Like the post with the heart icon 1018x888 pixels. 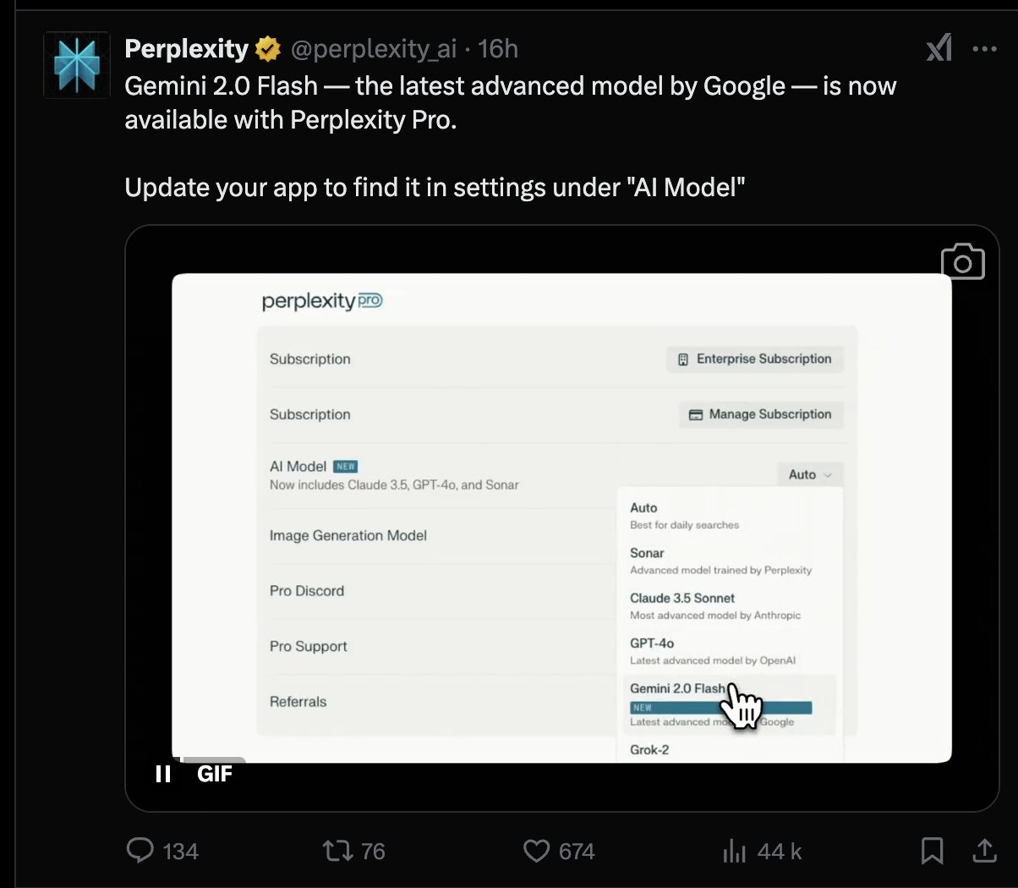click(x=536, y=850)
